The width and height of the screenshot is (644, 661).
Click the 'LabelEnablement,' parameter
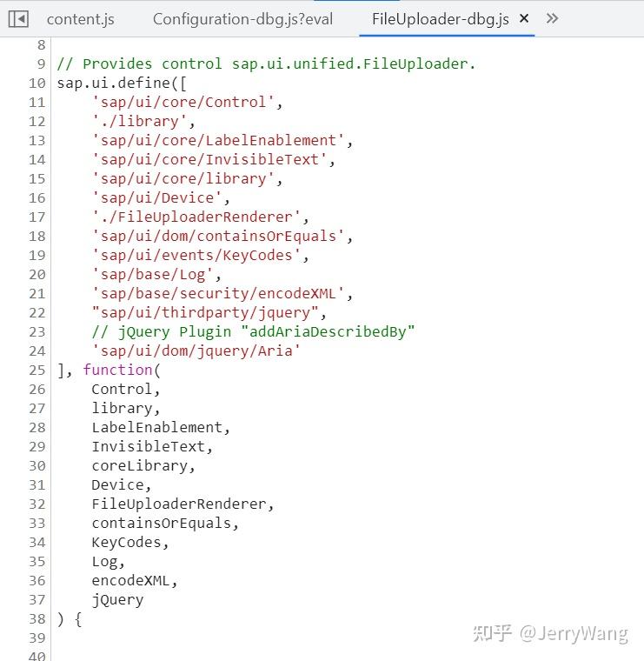coord(161,427)
